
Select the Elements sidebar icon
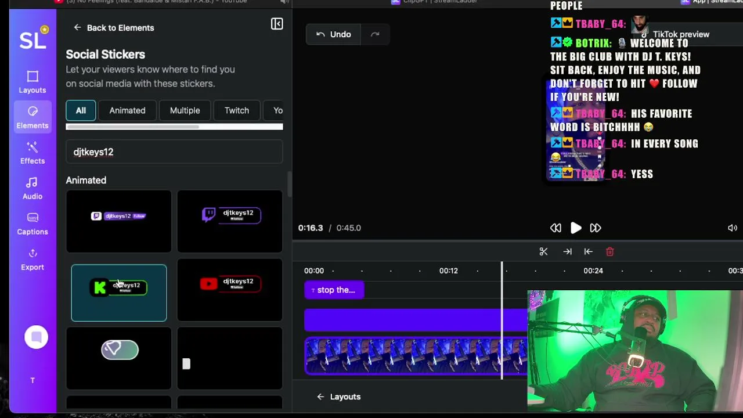[x=33, y=117]
